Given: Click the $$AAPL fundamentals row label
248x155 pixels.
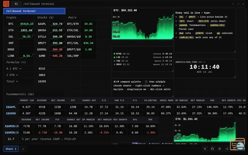Looking at the screenshot, I should (x=11, y=107).
